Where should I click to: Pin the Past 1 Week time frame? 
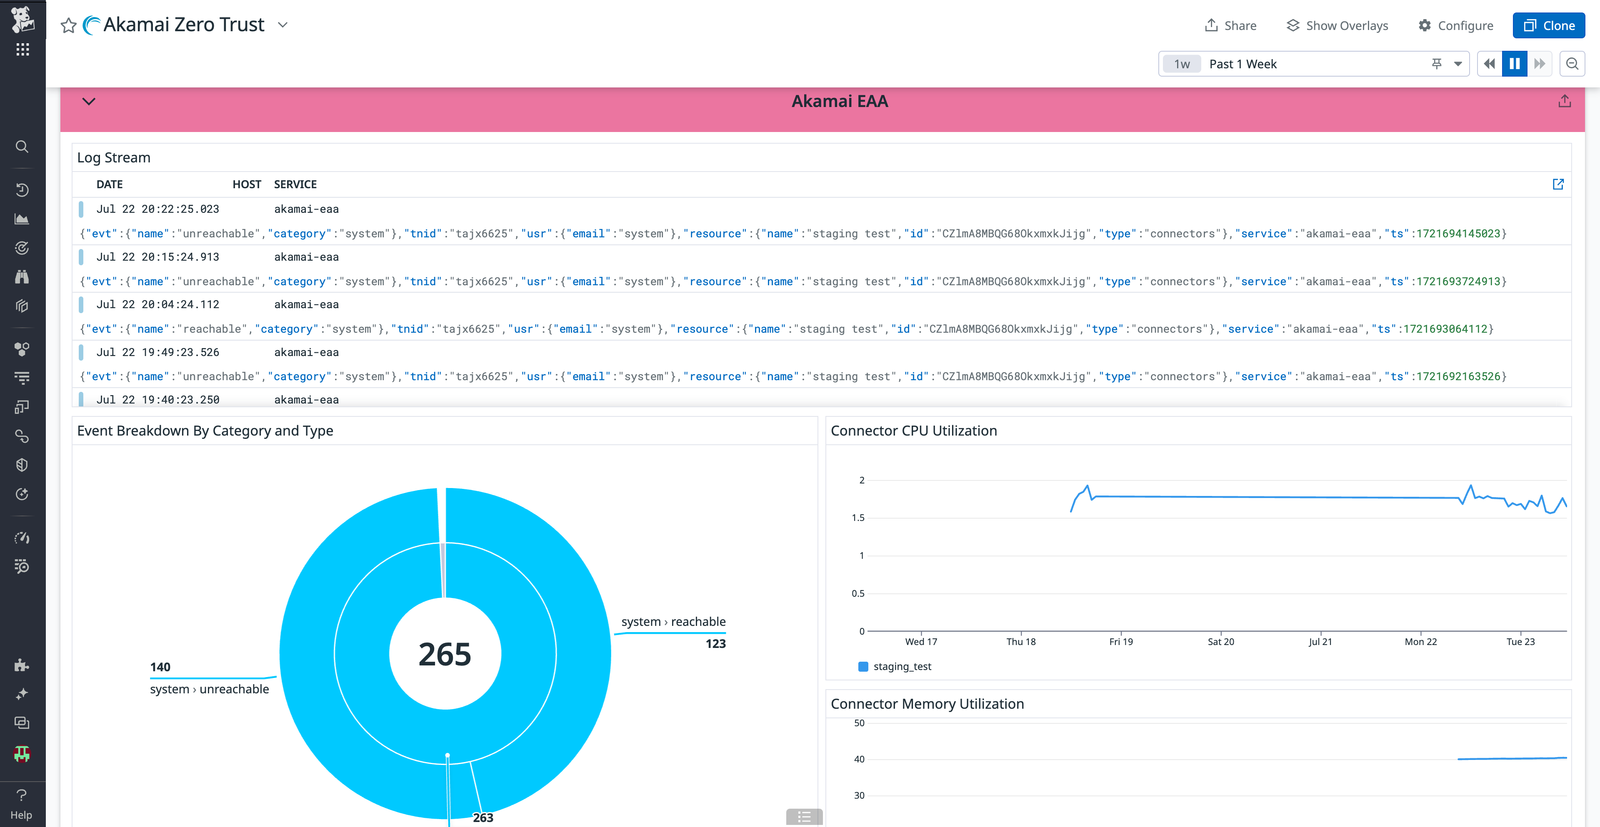coord(1437,63)
